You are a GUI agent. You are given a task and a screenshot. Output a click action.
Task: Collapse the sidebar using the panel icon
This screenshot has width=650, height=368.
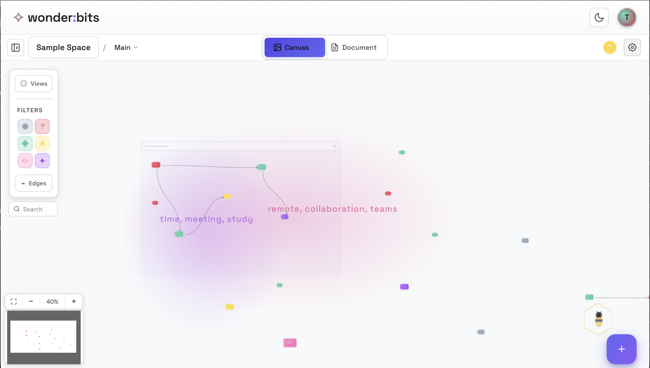point(15,47)
